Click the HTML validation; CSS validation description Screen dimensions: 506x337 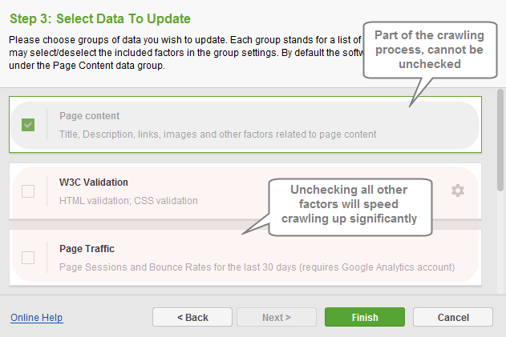click(x=128, y=201)
